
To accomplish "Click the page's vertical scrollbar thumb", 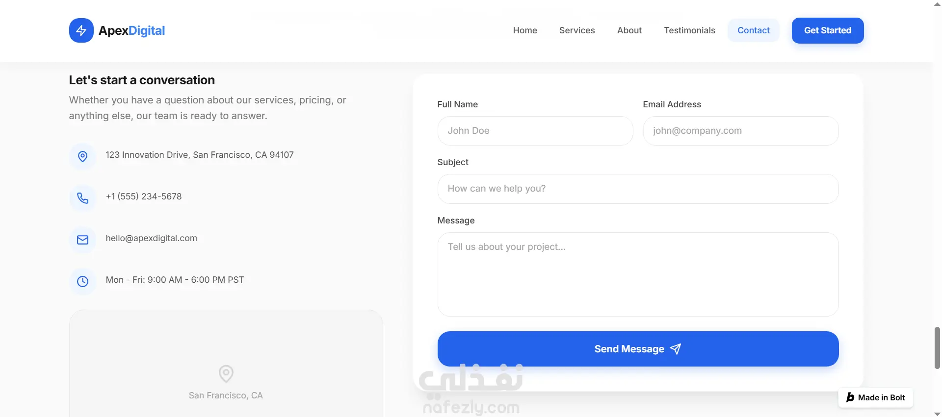I will pos(937,348).
